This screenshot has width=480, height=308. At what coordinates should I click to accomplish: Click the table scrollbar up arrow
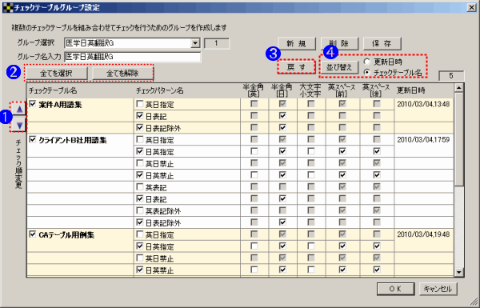coord(459,88)
